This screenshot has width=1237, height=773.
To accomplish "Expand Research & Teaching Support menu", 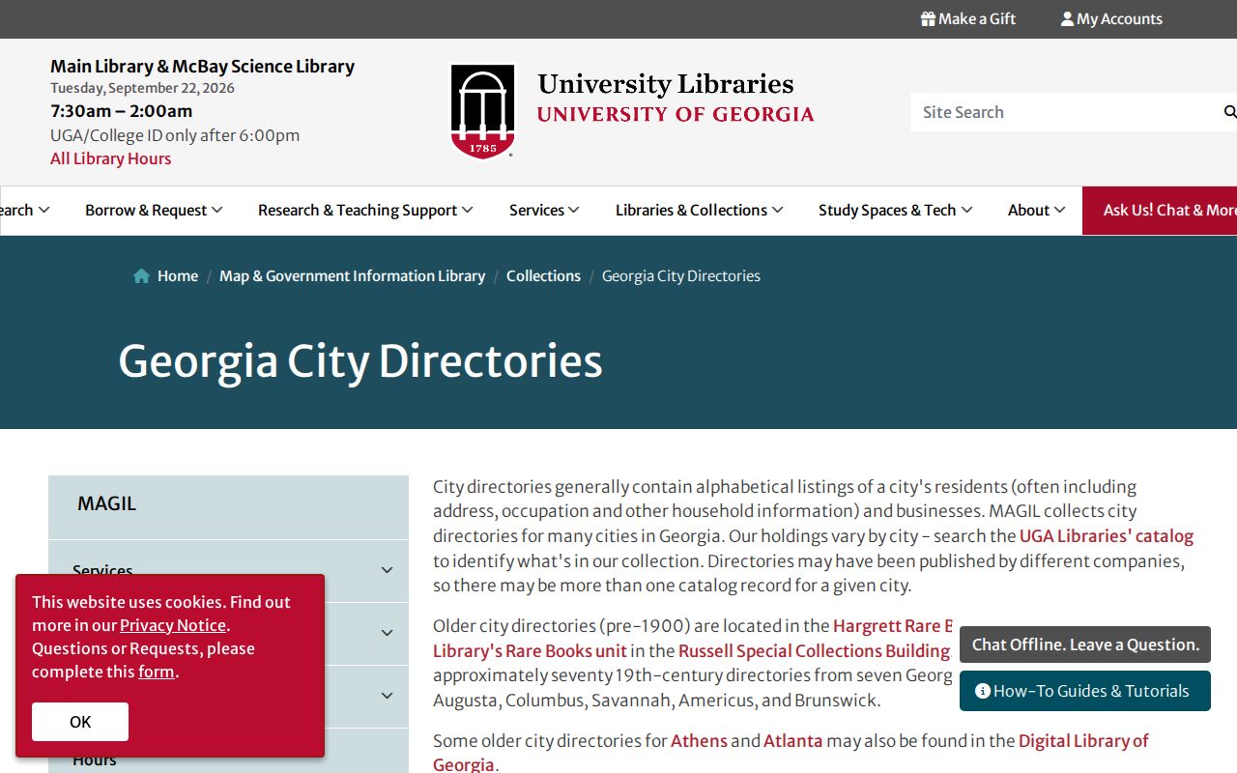I will 365,210.
